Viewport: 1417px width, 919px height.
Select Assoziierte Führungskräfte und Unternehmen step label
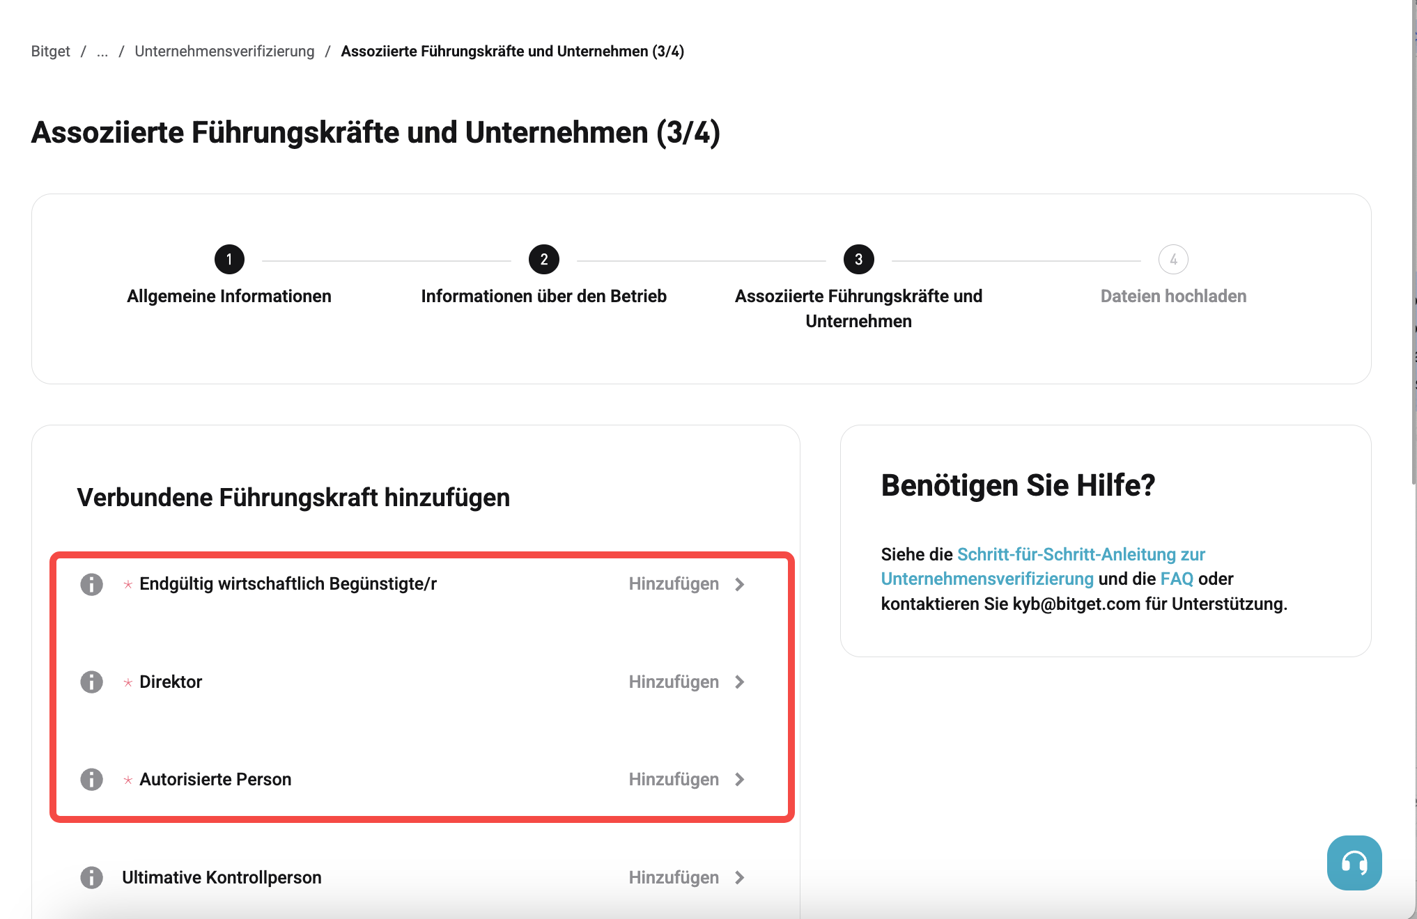pos(859,308)
